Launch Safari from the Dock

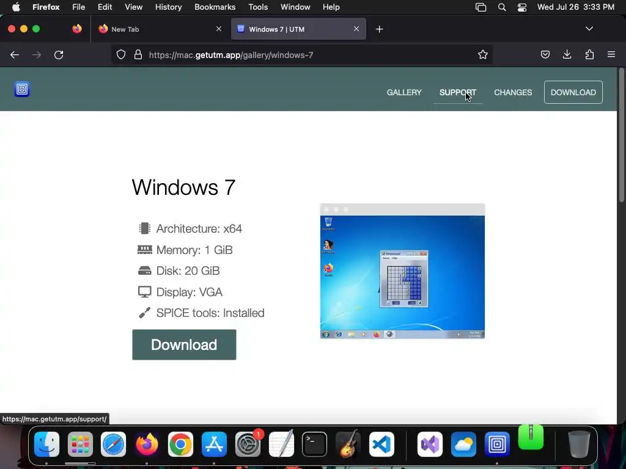113,444
